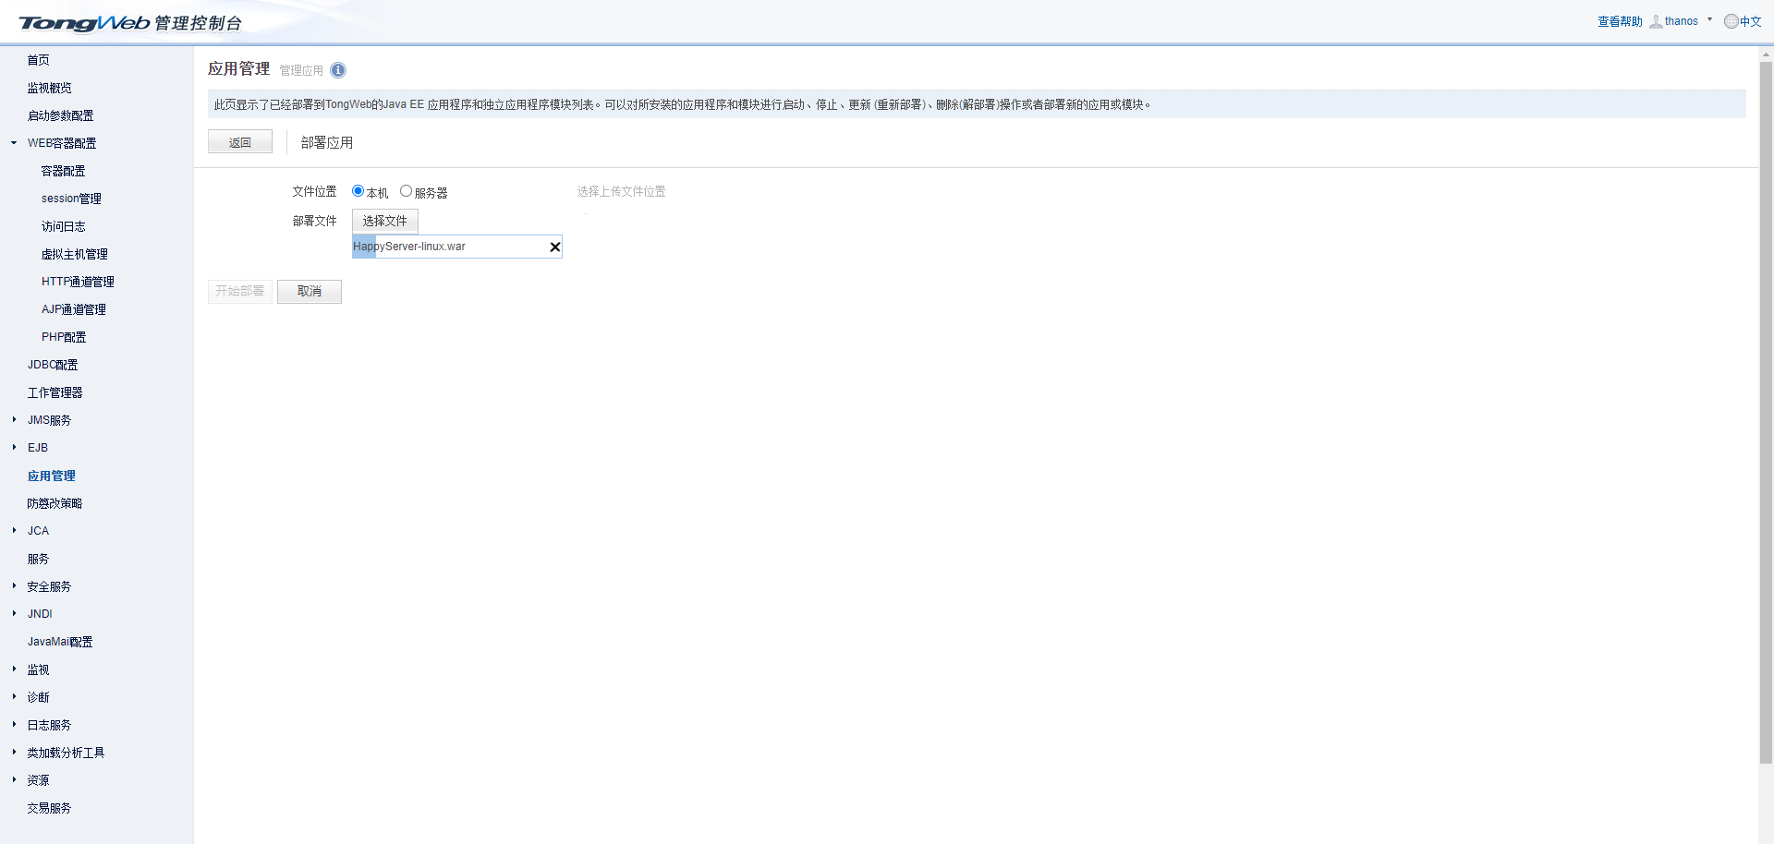
Task: Click the globe language icon
Action: [1731, 21]
